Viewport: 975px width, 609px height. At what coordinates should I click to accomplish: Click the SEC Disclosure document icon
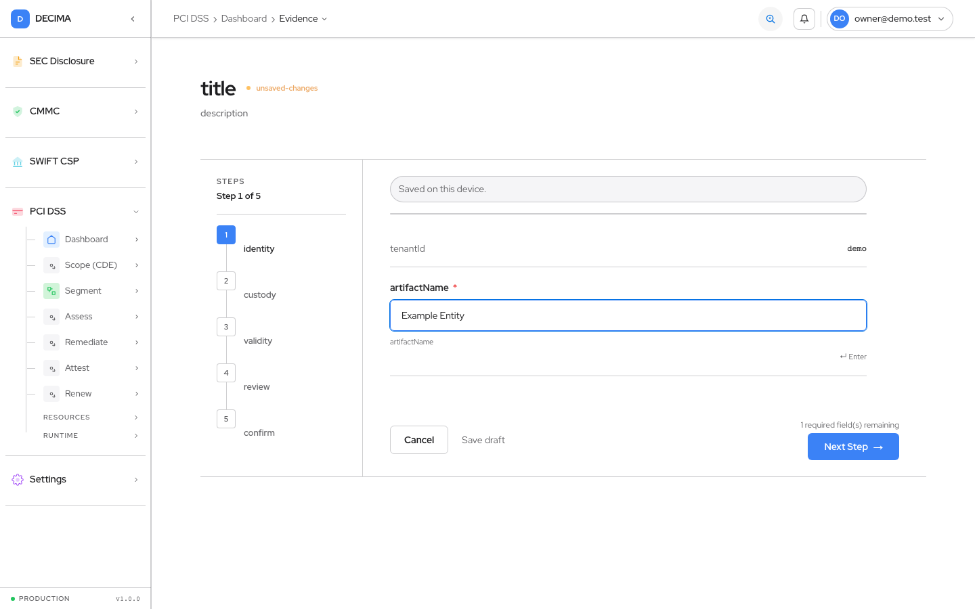click(18, 62)
